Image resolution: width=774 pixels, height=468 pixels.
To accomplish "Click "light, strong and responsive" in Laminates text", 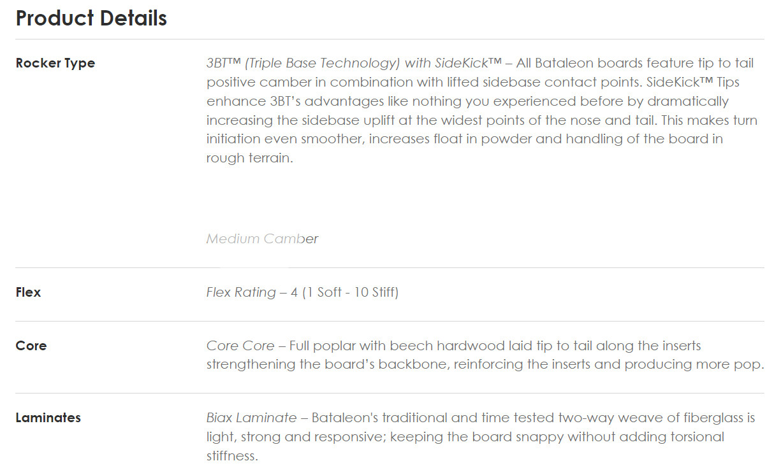I will tap(295, 437).
